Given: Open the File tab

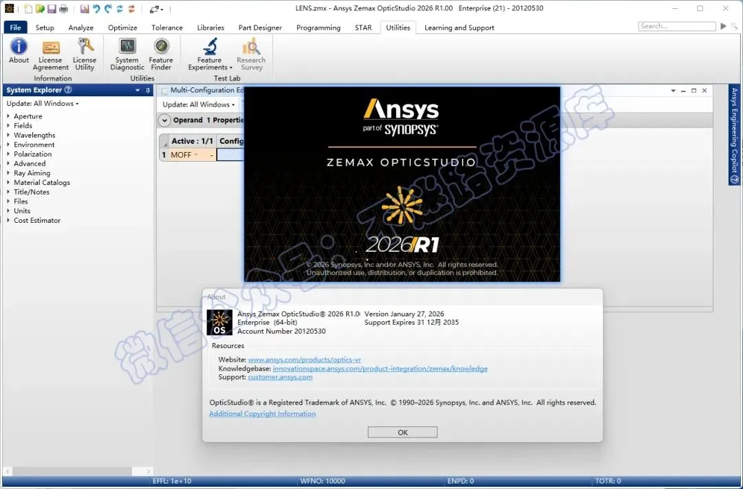Looking at the screenshot, I should 15,28.
